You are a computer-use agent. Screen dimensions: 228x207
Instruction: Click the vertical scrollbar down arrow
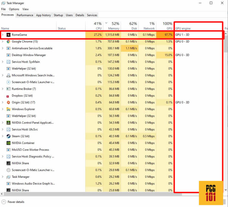coord(226,190)
